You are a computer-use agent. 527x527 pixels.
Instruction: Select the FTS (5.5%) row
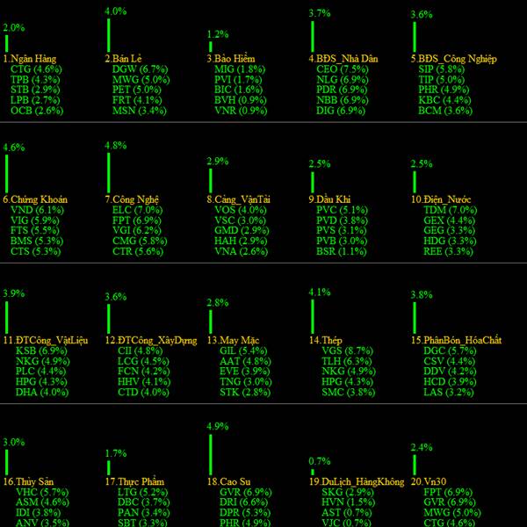coord(35,230)
